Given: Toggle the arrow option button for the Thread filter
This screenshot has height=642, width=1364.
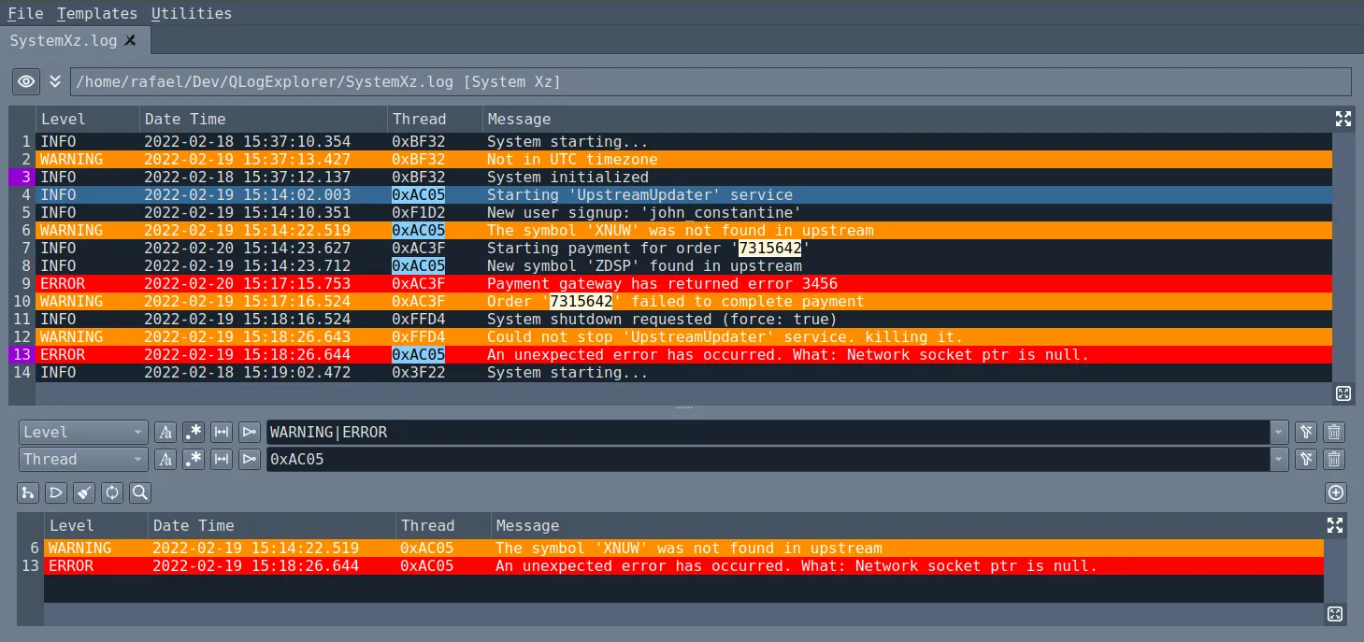Looking at the screenshot, I should coord(249,459).
